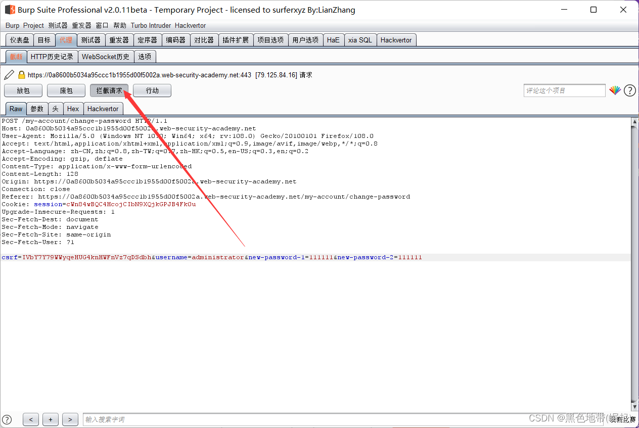Click the Cookie session value
The image size is (639, 428).
coord(131,204)
